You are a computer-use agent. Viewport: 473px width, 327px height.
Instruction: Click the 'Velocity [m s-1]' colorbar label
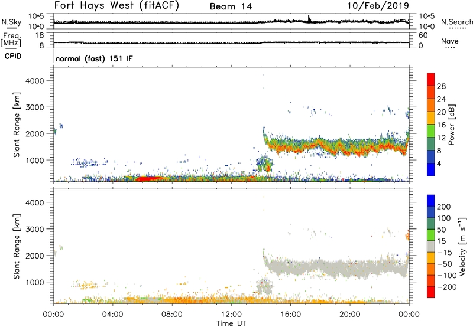pos(462,246)
